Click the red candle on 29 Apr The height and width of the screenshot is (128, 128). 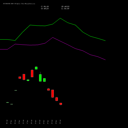tap(57, 99)
